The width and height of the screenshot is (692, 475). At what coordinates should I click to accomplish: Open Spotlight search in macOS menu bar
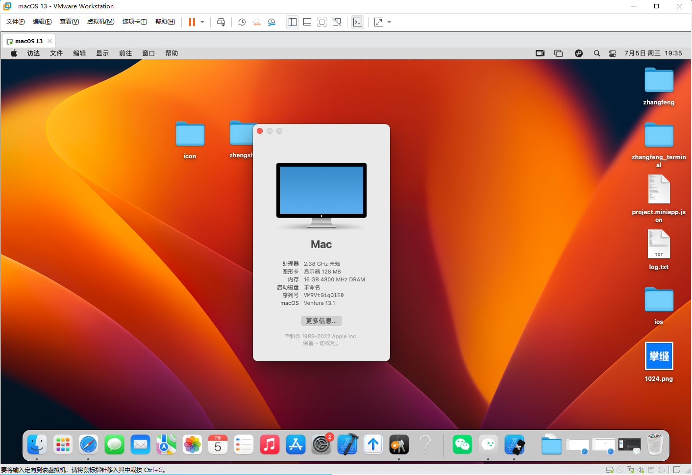[x=597, y=53]
